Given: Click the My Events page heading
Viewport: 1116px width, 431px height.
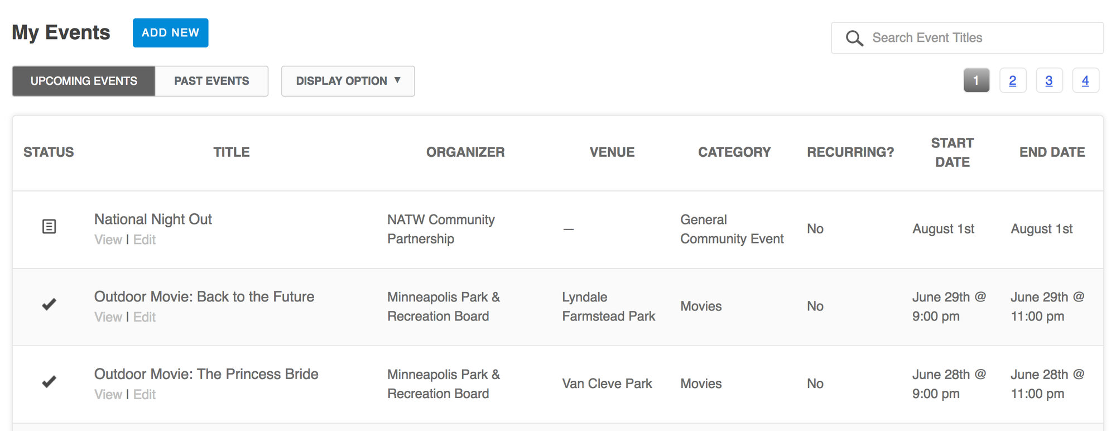Looking at the screenshot, I should pyautogui.click(x=61, y=32).
